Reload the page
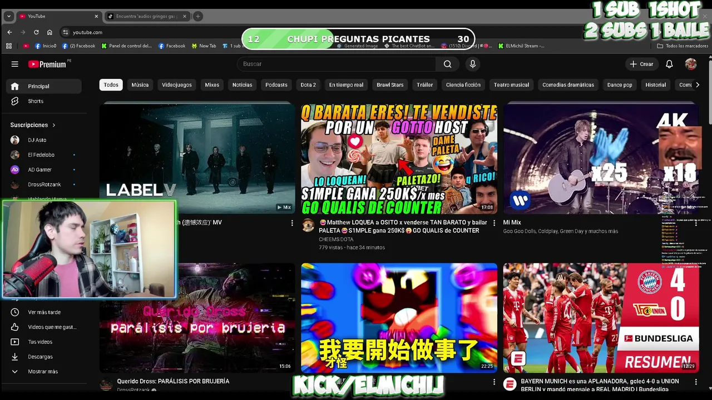This screenshot has height=400, width=712. (x=36, y=32)
